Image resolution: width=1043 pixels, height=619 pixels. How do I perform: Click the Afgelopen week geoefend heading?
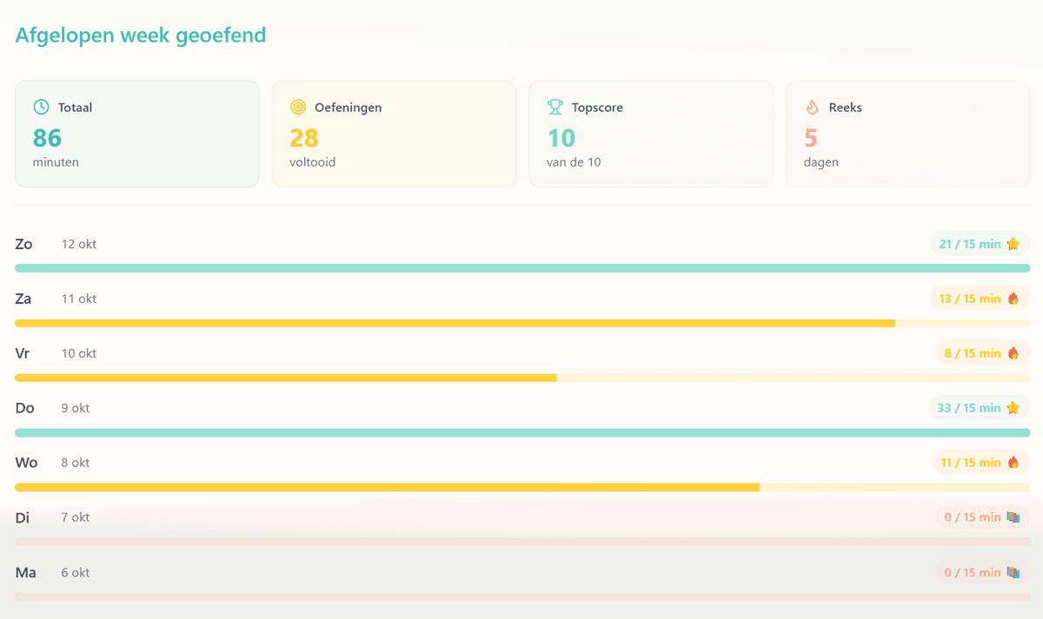(x=141, y=36)
